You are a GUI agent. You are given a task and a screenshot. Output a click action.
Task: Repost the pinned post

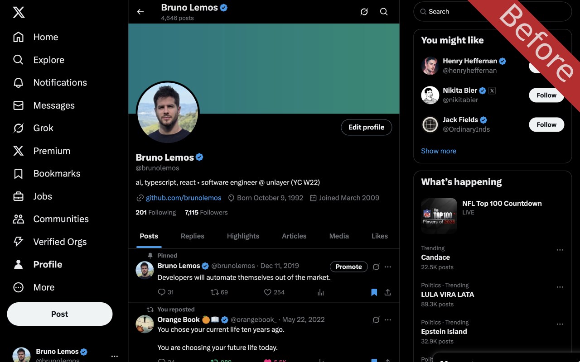pyautogui.click(x=219, y=292)
